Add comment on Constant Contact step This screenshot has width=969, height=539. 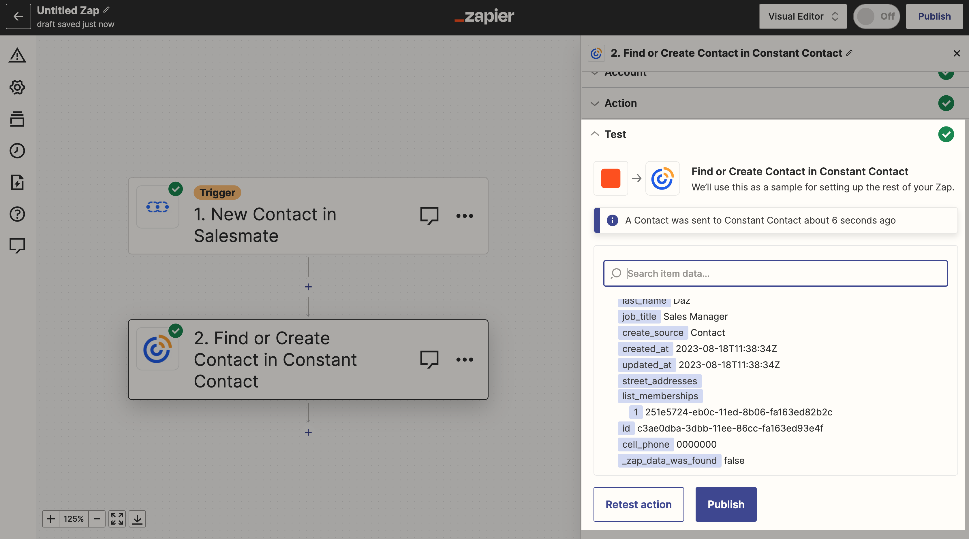[429, 359]
